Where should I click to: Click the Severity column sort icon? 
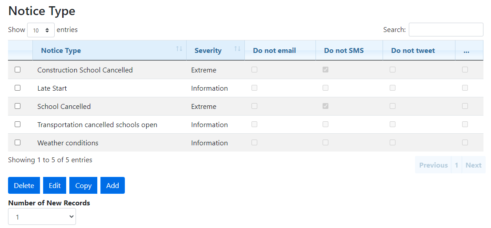pyautogui.click(x=237, y=49)
